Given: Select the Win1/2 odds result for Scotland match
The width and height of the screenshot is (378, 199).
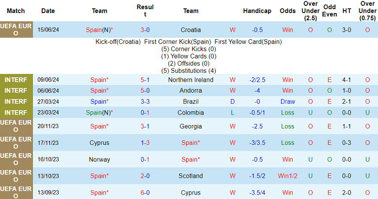Looking at the screenshot, I should (287, 176).
